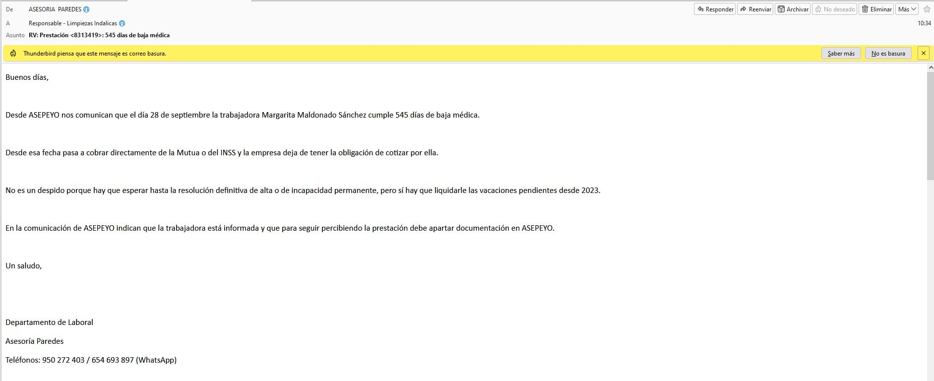This screenshot has width=934, height=381.
Task: Open contact icon beside ASESORIA PAREDES
Action: point(86,9)
